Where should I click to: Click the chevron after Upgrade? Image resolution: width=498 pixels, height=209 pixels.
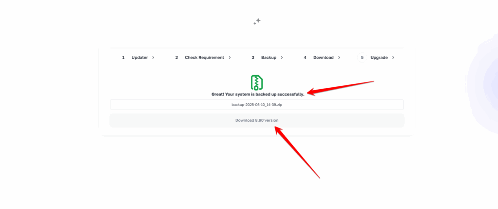click(x=393, y=58)
